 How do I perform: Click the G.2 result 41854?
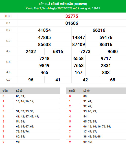tap(44, 30)
